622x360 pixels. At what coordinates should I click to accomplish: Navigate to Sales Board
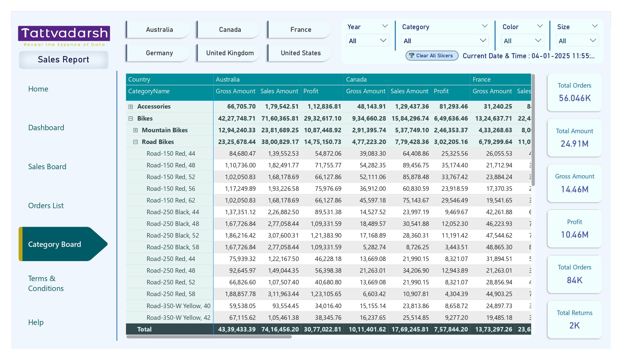tap(47, 166)
